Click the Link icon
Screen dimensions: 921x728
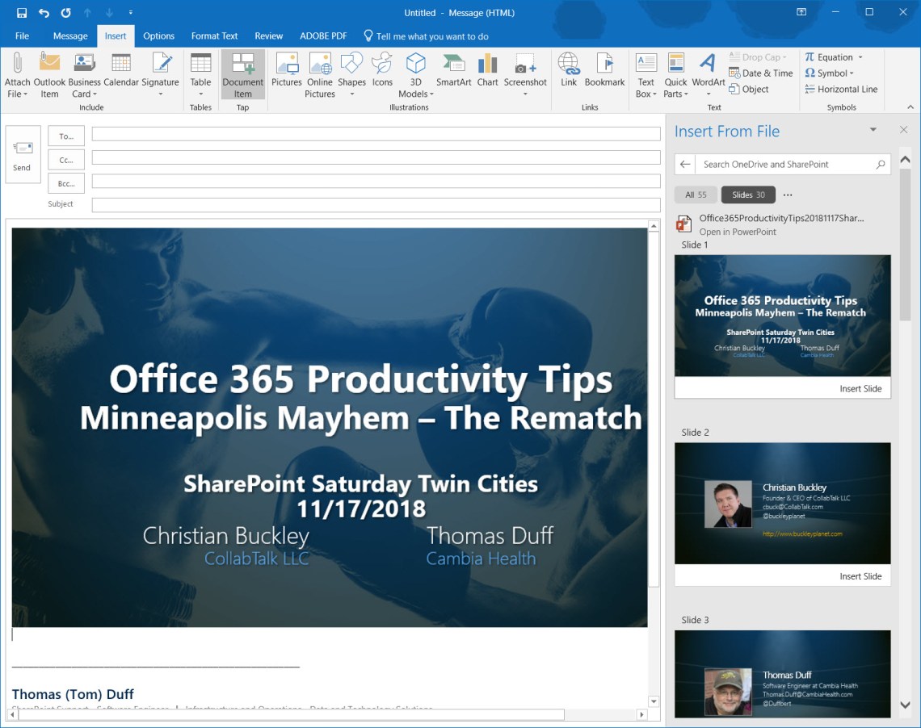(x=569, y=70)
